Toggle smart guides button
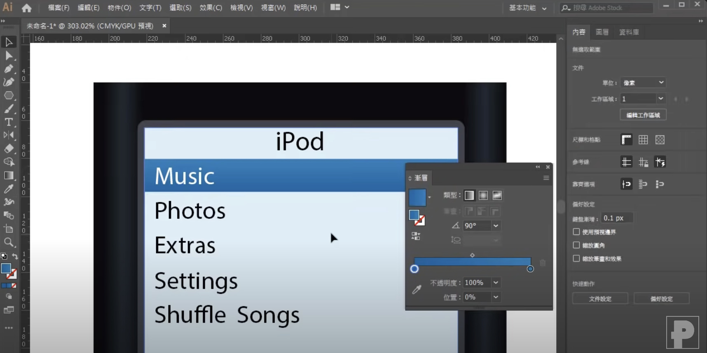Image resolution: width=707 pixels, height=353 pixels. 660,162
